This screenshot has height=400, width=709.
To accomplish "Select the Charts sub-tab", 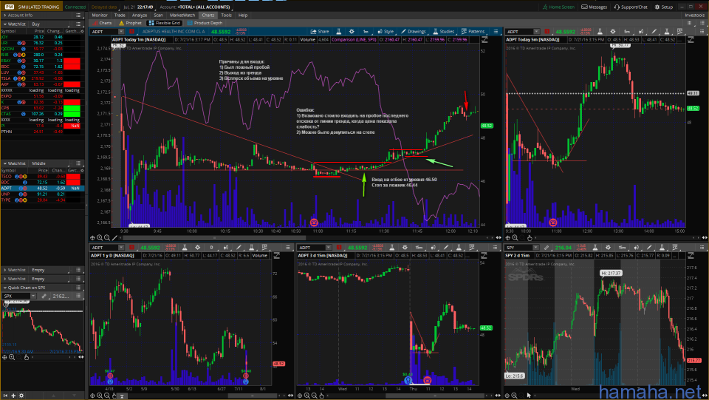I will [x=102, y=23].
